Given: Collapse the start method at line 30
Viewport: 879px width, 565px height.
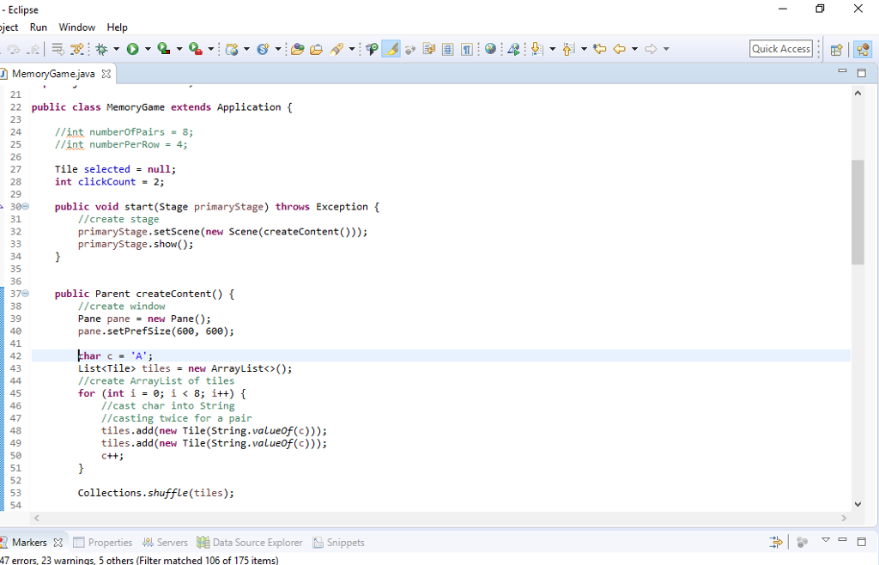Looking at the screenshot, I should pos(25,206).
